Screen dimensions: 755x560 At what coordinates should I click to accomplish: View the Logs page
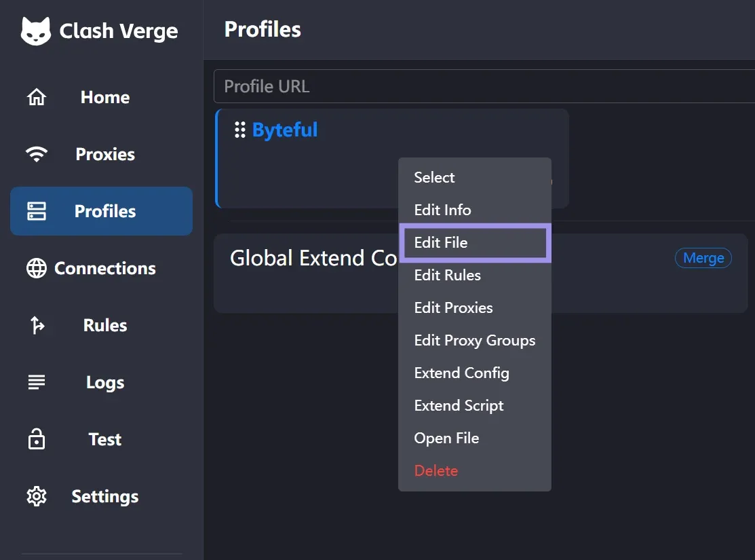tap(105, 383)
